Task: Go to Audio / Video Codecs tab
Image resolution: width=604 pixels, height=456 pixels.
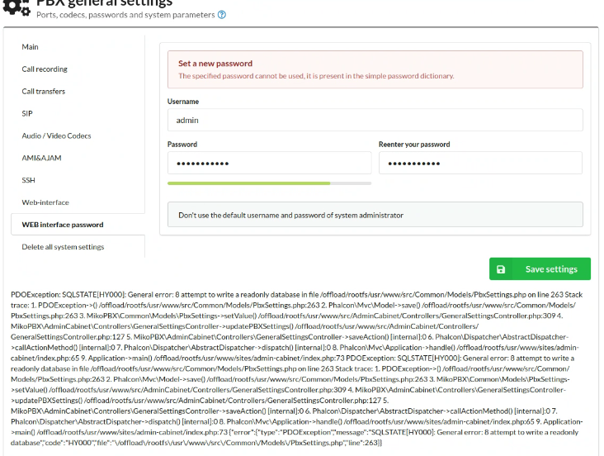Action: tap(56, 135)
